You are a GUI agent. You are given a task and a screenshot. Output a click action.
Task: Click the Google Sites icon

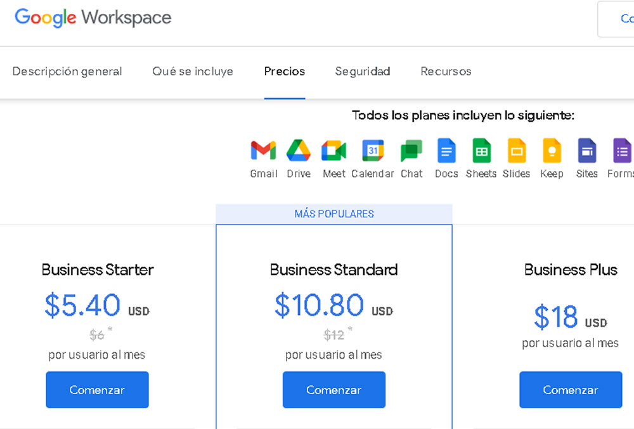pyautogui.click(x=586, y=150)
